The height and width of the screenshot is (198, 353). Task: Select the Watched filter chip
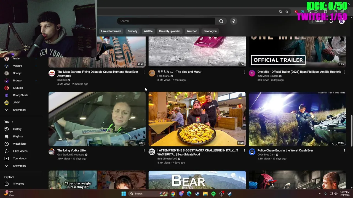pyautogui.click(x=192, y=31)
